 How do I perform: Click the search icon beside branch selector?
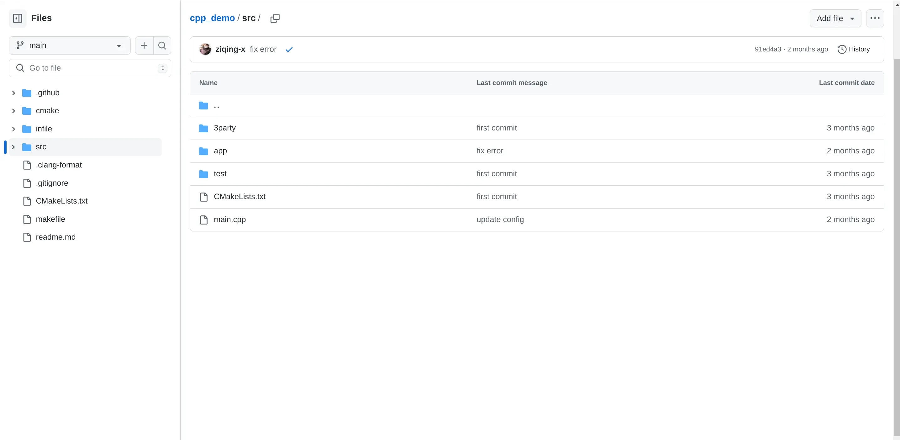click(162, 45)
